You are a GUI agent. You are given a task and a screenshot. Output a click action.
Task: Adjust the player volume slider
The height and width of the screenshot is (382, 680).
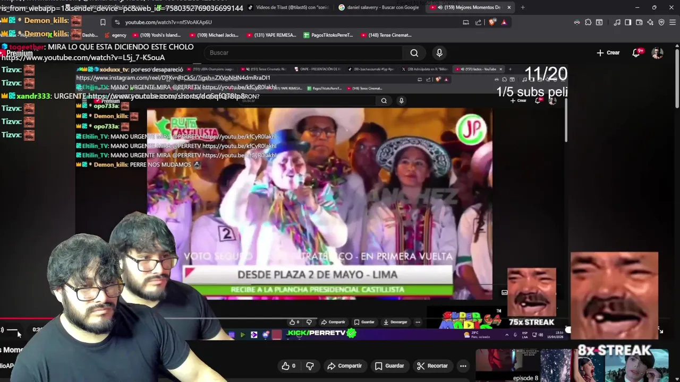click(x=13, y=330)
